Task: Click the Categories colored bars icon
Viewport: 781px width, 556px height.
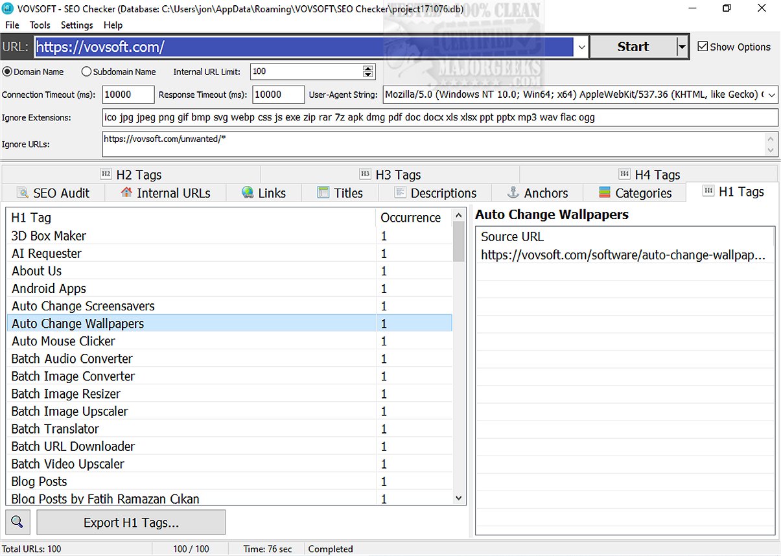Action: (605, 192)
